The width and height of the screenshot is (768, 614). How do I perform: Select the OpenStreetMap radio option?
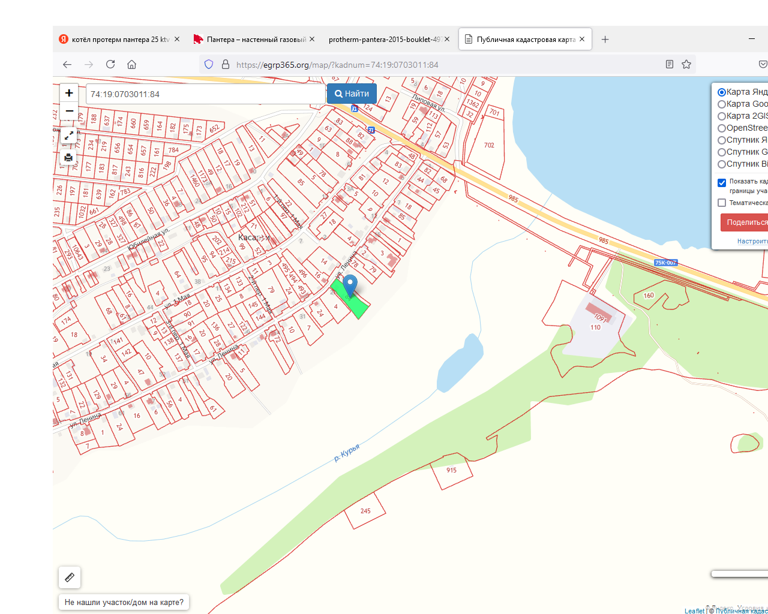[722, 128]
